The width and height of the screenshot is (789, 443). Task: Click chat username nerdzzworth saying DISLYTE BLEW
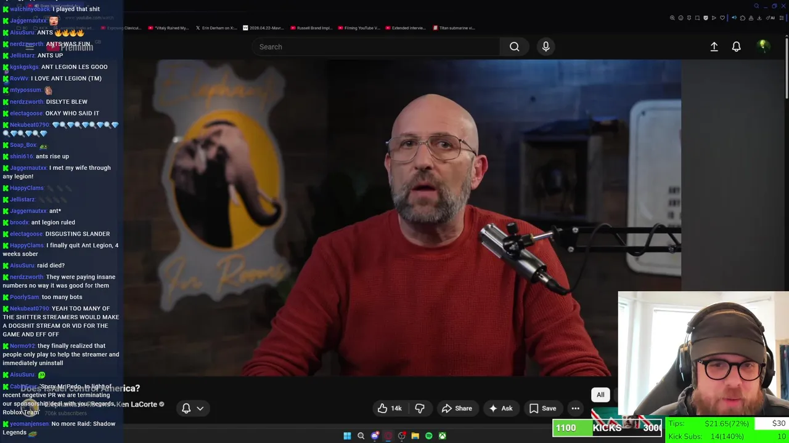[27, 102]
